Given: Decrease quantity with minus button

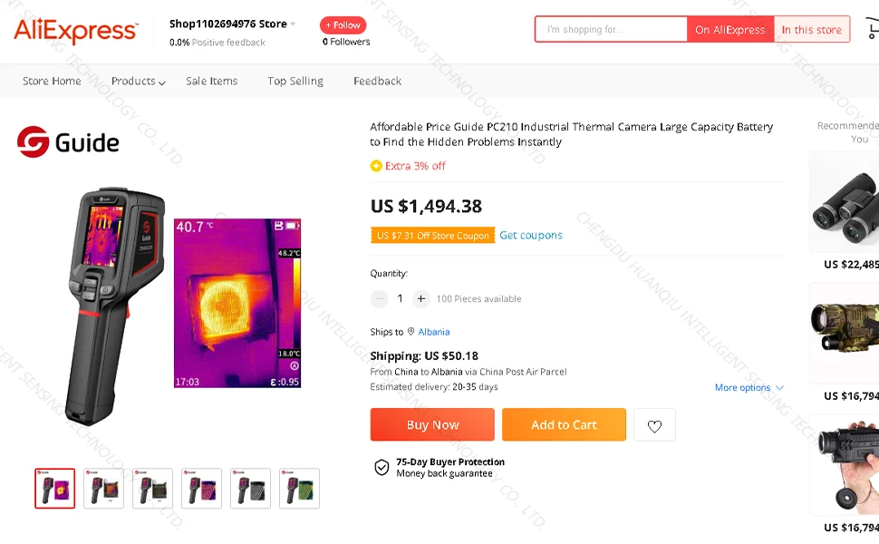Looking at the screenshot, I should coord(379,298).
